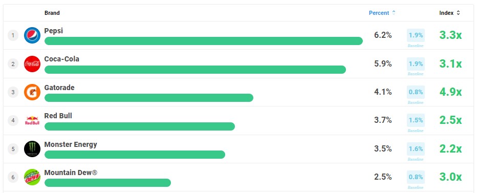Click the Coca-Cola brand logo

point(32,63)
